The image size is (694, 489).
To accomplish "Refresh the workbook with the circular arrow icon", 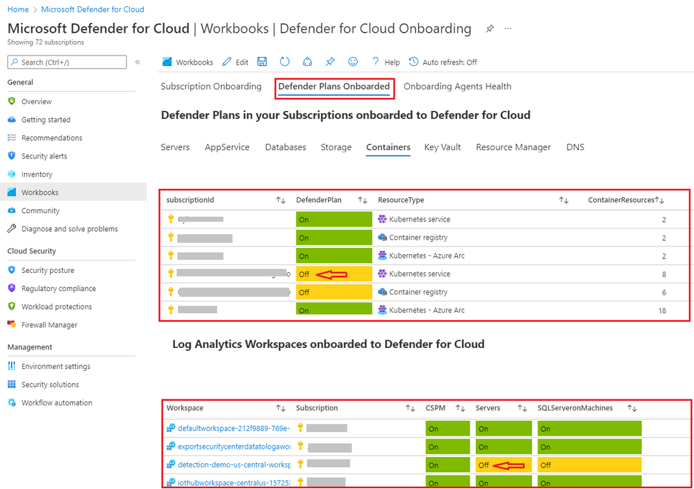I will click(x=285, y=62).
